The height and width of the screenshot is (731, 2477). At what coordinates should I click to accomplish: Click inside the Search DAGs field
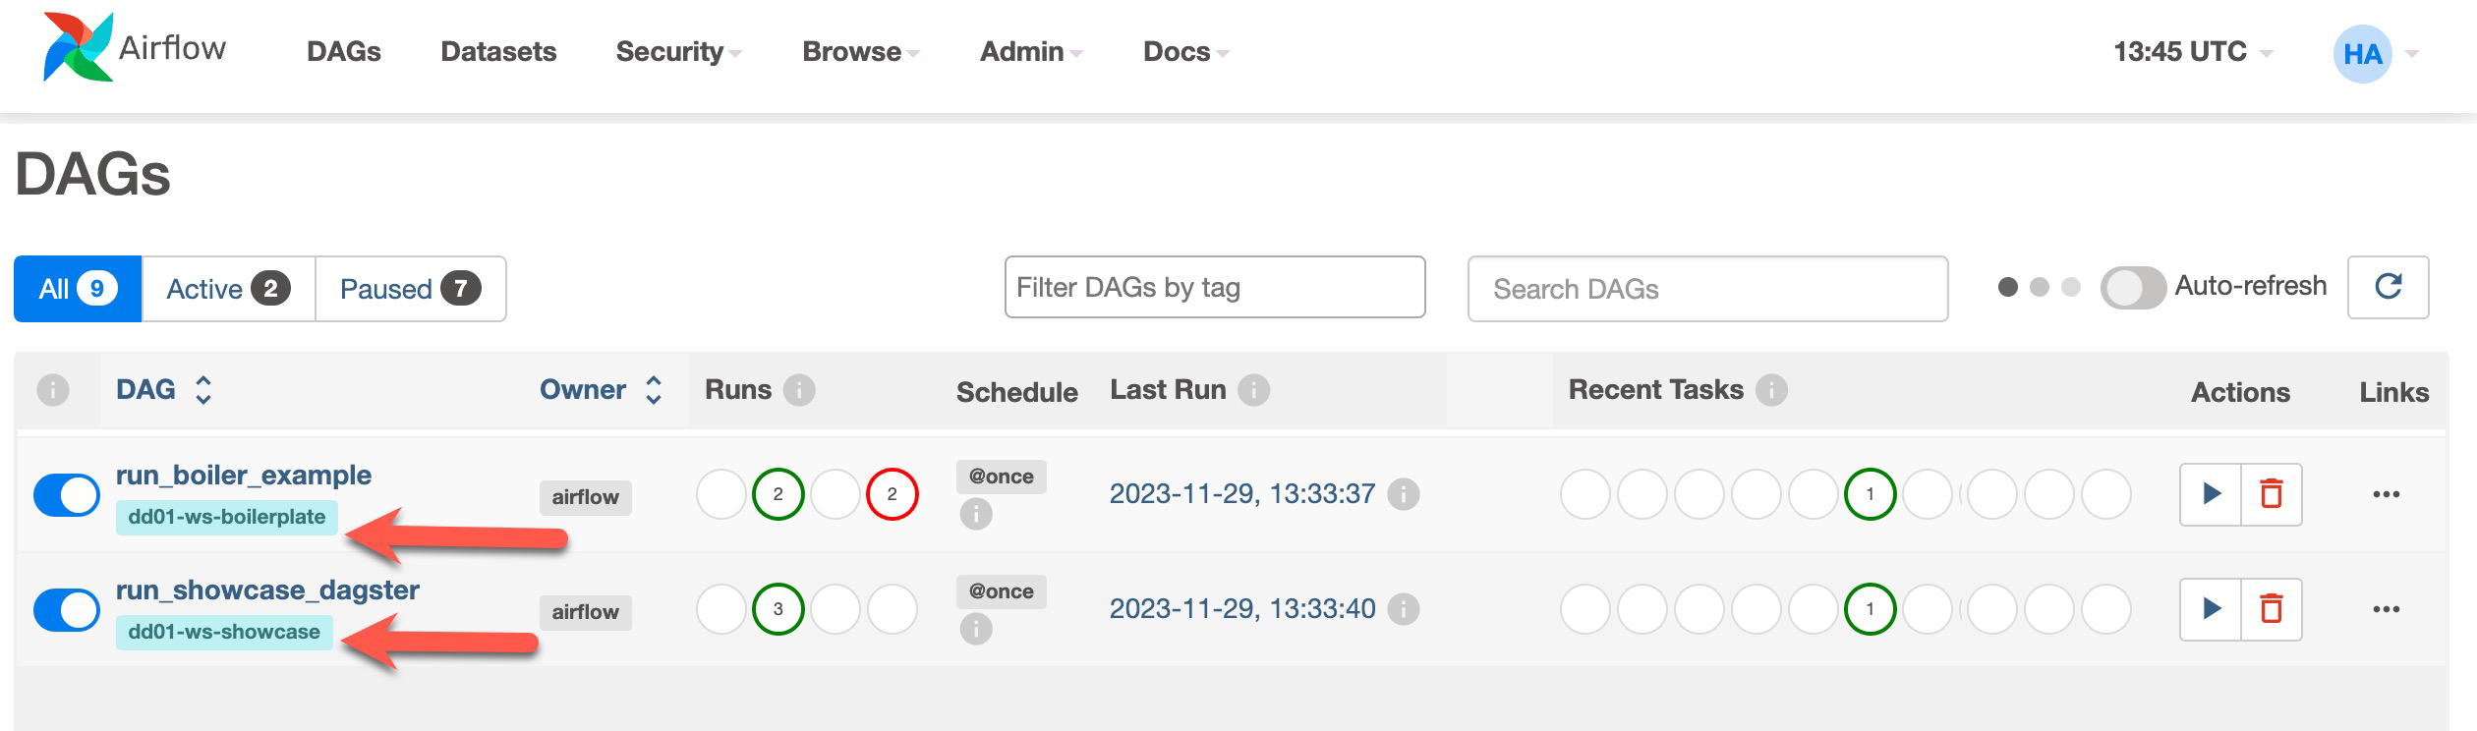coord(1705,287)
